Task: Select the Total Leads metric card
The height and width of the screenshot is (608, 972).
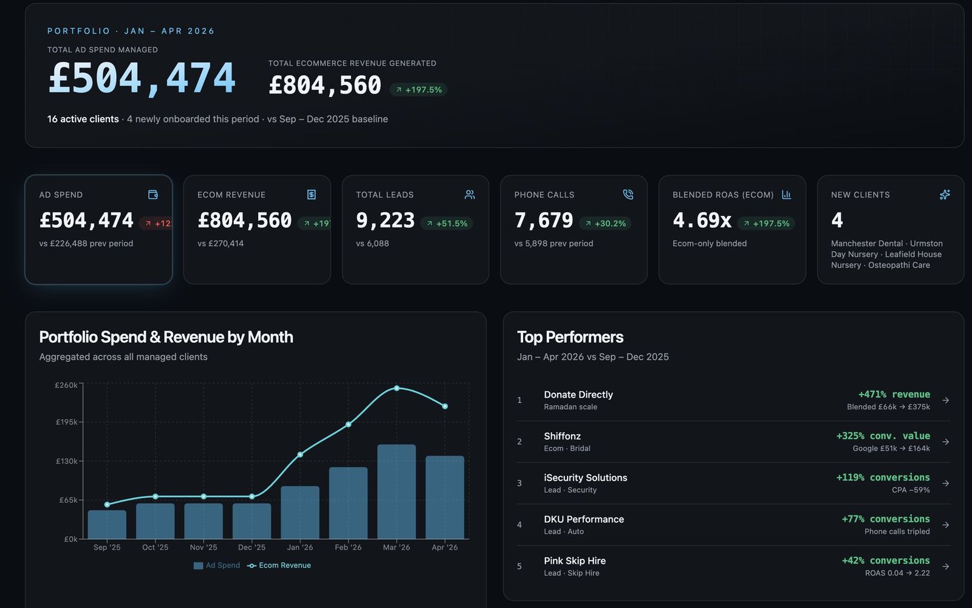Action: click(416, 230)
